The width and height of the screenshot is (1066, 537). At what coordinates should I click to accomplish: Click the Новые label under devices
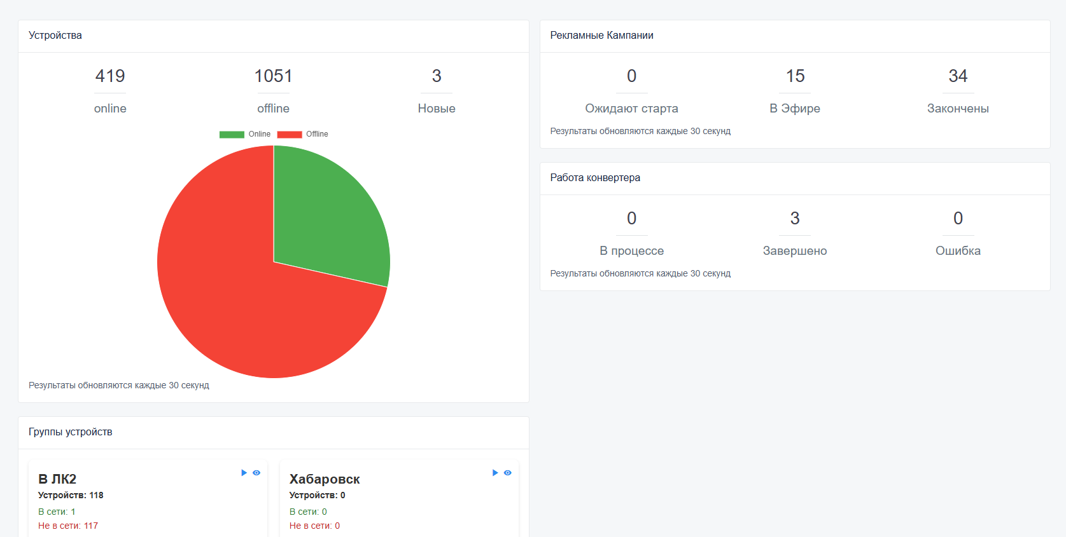(x=437, y=109)
